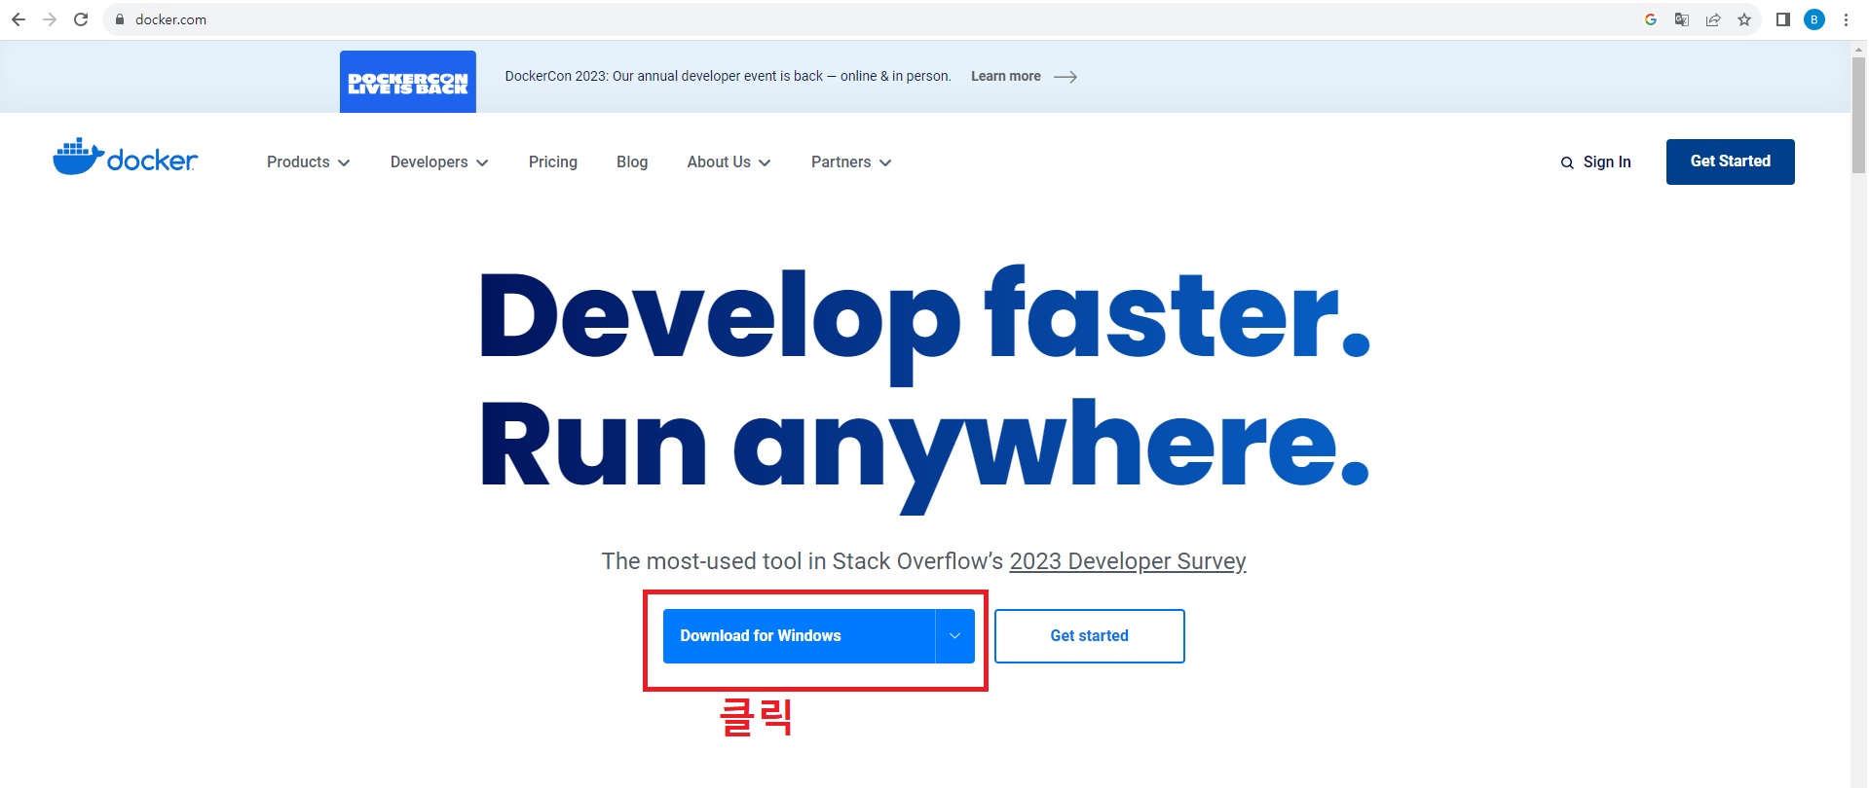The image size is (1869, 788).
Task: Expand the Products menu
Action: 308,162
